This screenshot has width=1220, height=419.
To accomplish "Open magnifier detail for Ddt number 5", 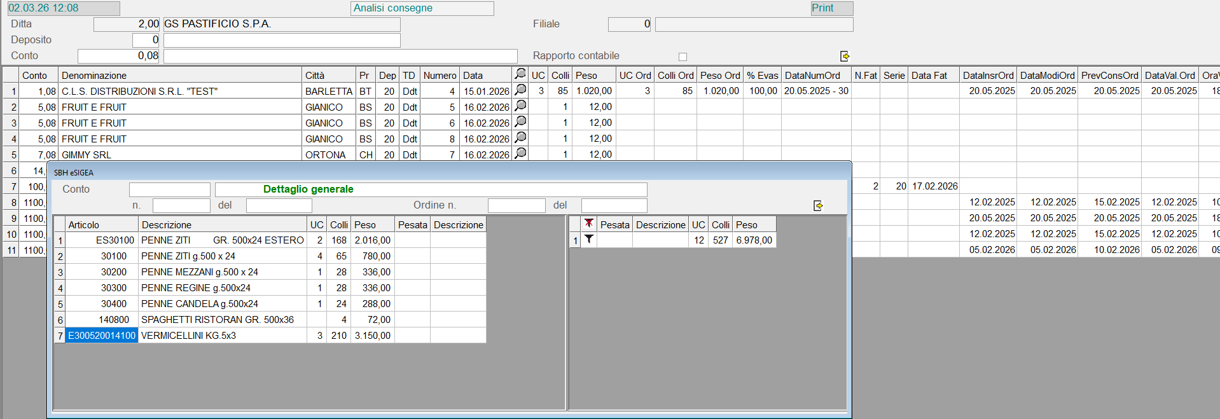I will [x=520, y=106].
